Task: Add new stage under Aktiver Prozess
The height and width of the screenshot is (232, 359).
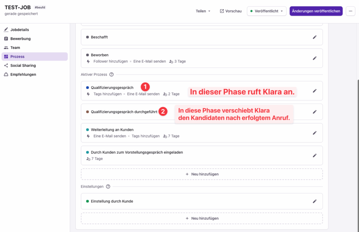Action: [x=202, y=174]
